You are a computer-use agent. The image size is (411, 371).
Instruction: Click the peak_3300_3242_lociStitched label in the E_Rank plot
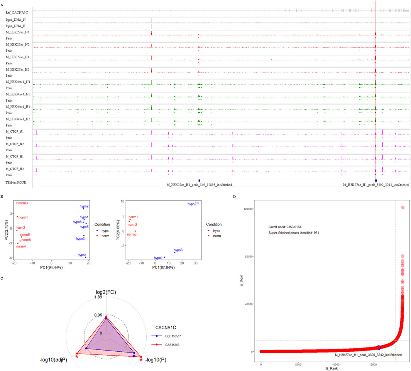click(x=368, y=355)
